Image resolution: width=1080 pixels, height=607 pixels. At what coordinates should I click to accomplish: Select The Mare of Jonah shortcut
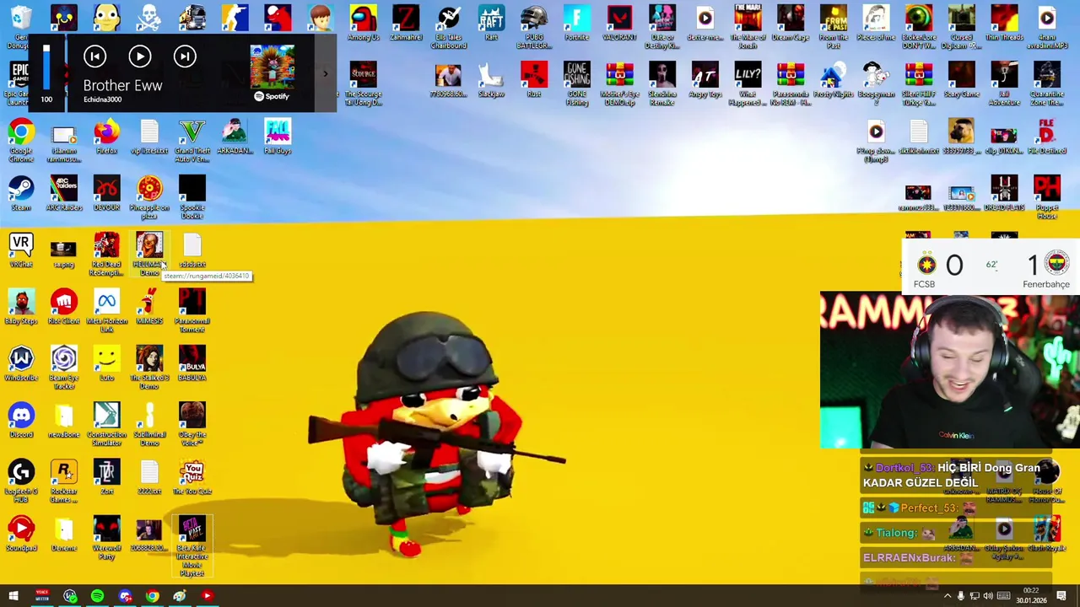(748, 28)
